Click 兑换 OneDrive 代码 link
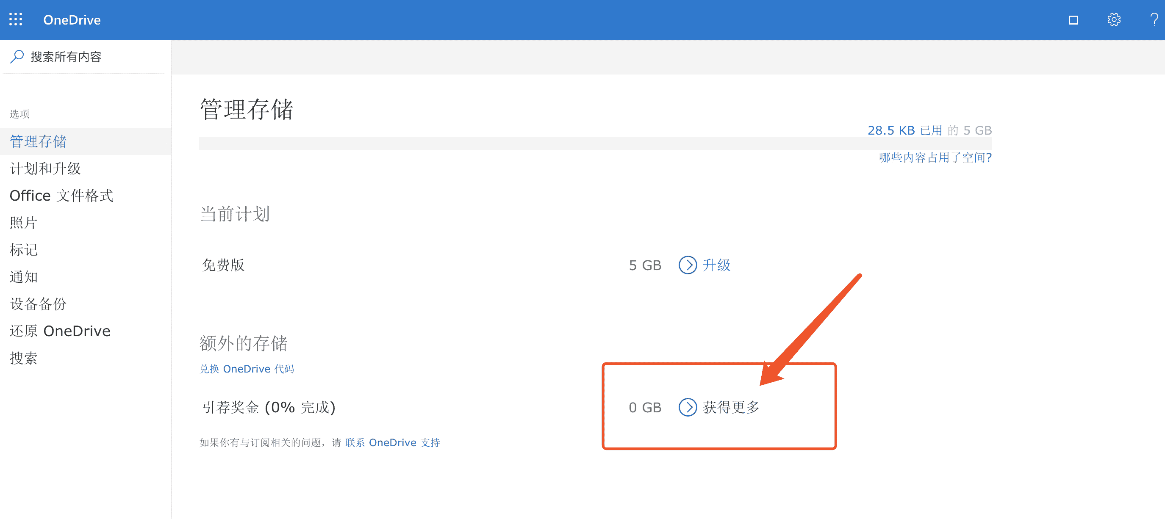The height and width of the screenshot is (519, 1165). [247, 369]
